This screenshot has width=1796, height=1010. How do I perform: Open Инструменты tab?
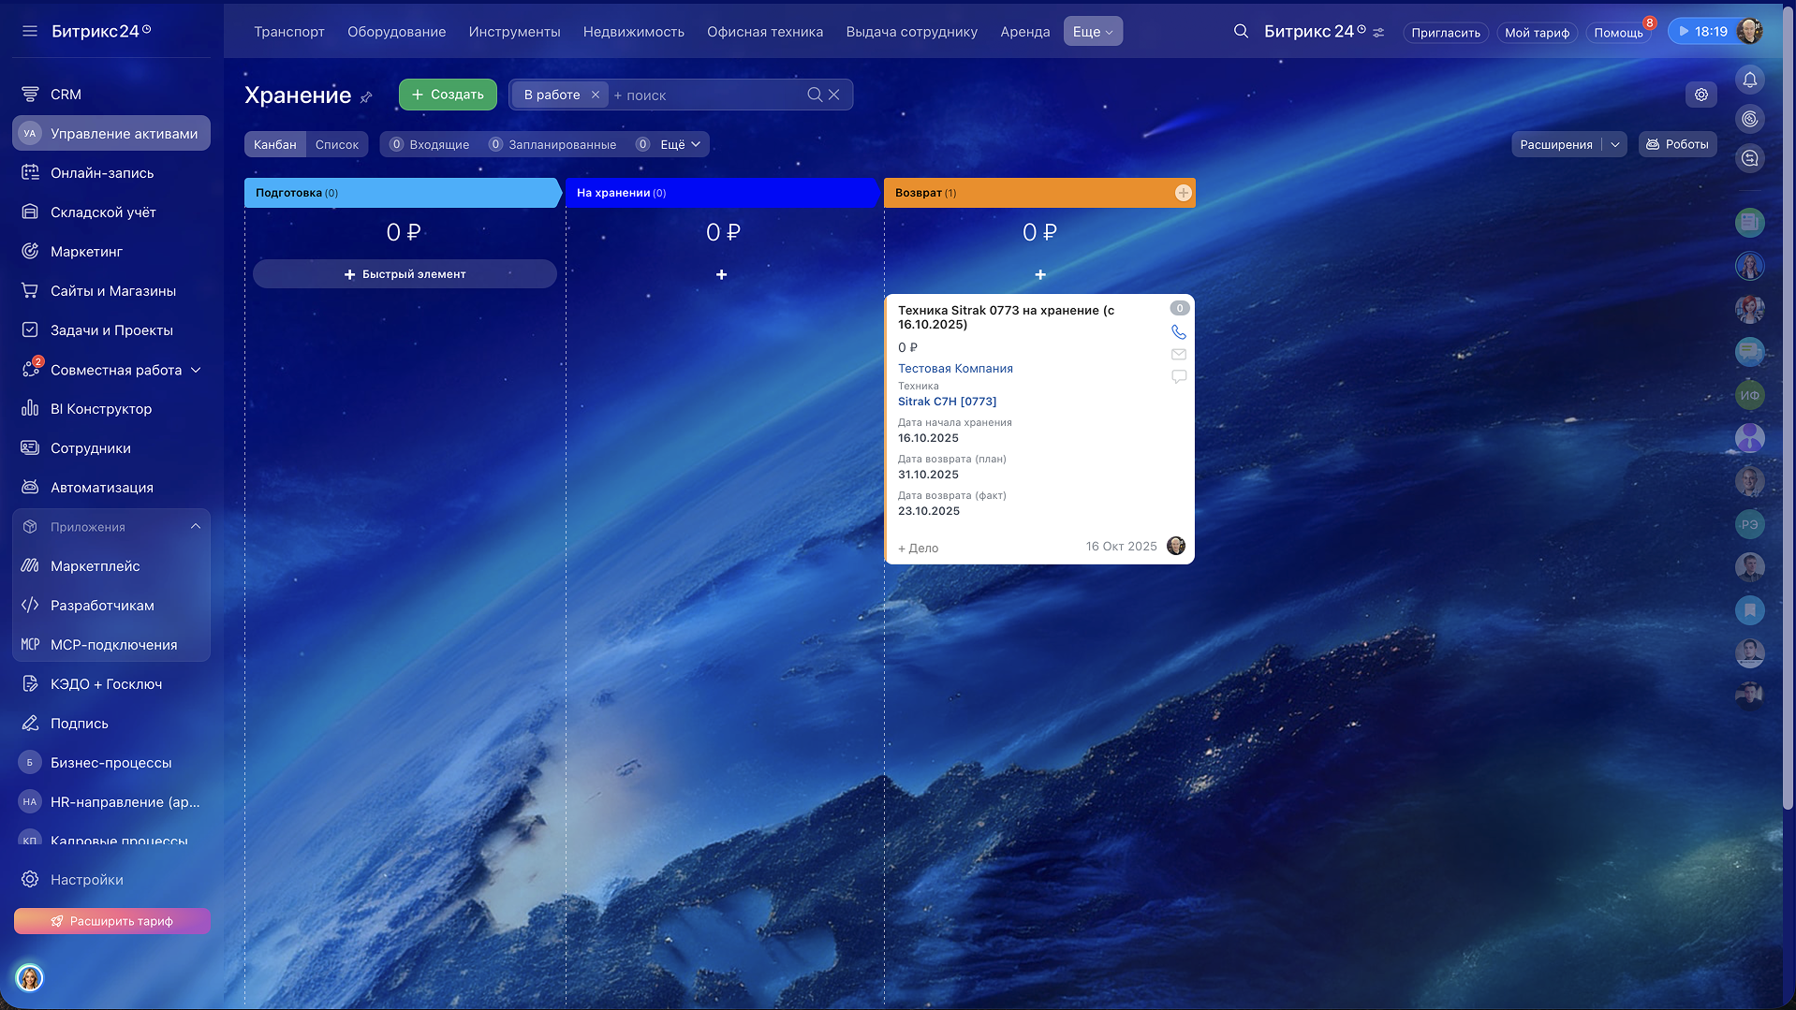515,32
